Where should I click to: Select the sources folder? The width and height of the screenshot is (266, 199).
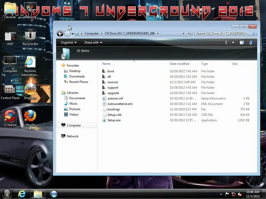[x=113, y=82]
